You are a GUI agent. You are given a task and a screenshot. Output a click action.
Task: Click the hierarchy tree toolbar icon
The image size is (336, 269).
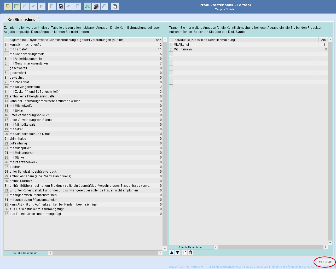pos(88,7)
